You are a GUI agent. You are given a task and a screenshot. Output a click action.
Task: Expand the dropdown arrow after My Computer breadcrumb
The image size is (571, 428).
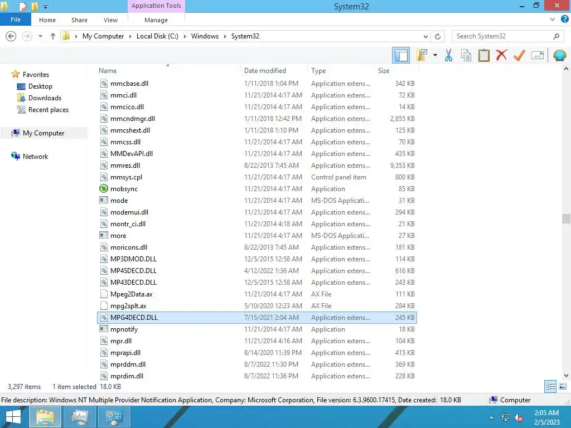click(x=130, y=36)
